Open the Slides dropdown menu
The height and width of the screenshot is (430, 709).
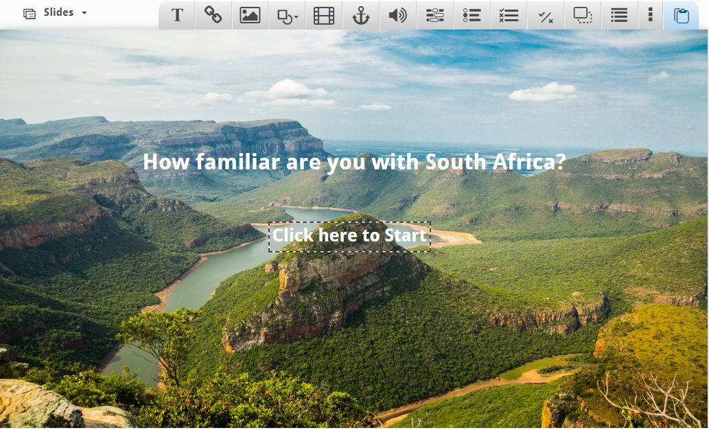point(55,13)
